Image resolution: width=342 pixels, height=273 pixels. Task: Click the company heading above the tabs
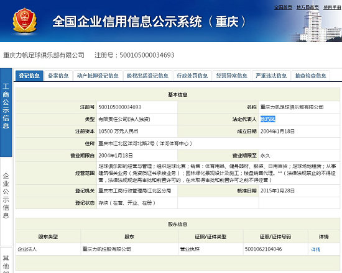click(44, 55)
